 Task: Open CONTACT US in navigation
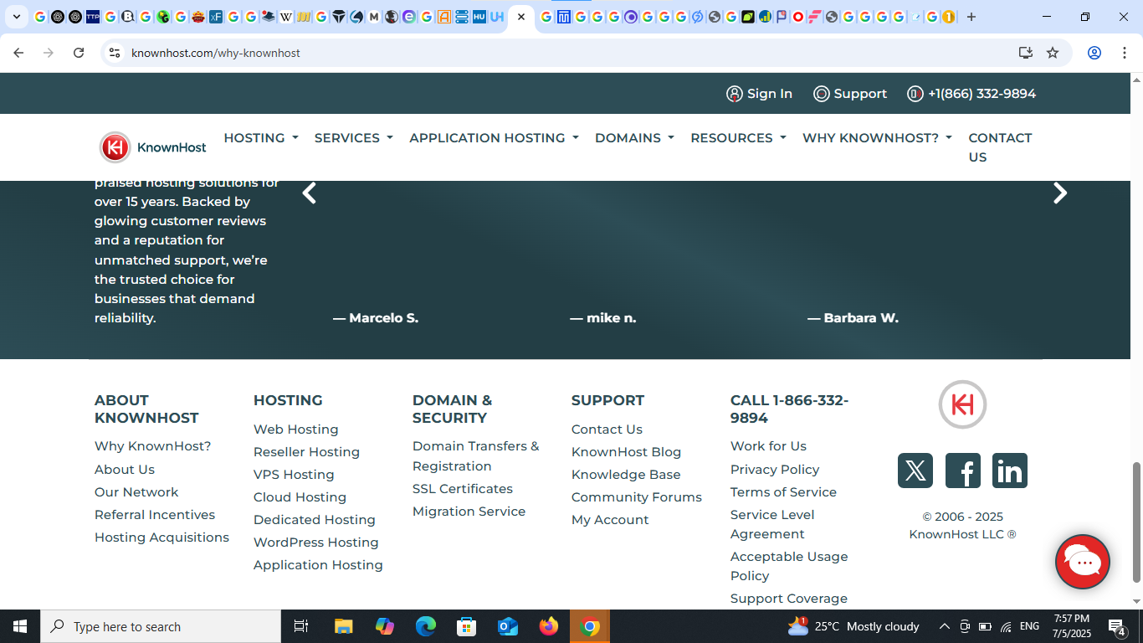coord(1000,147)
